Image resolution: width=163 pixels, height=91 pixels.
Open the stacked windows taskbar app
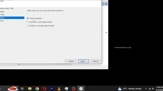pos(66,89)
